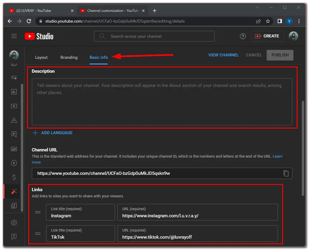The width and height of the screenshot is (311, 252).
Task: Click the PUBLISH button
Action: coord(280,55)
